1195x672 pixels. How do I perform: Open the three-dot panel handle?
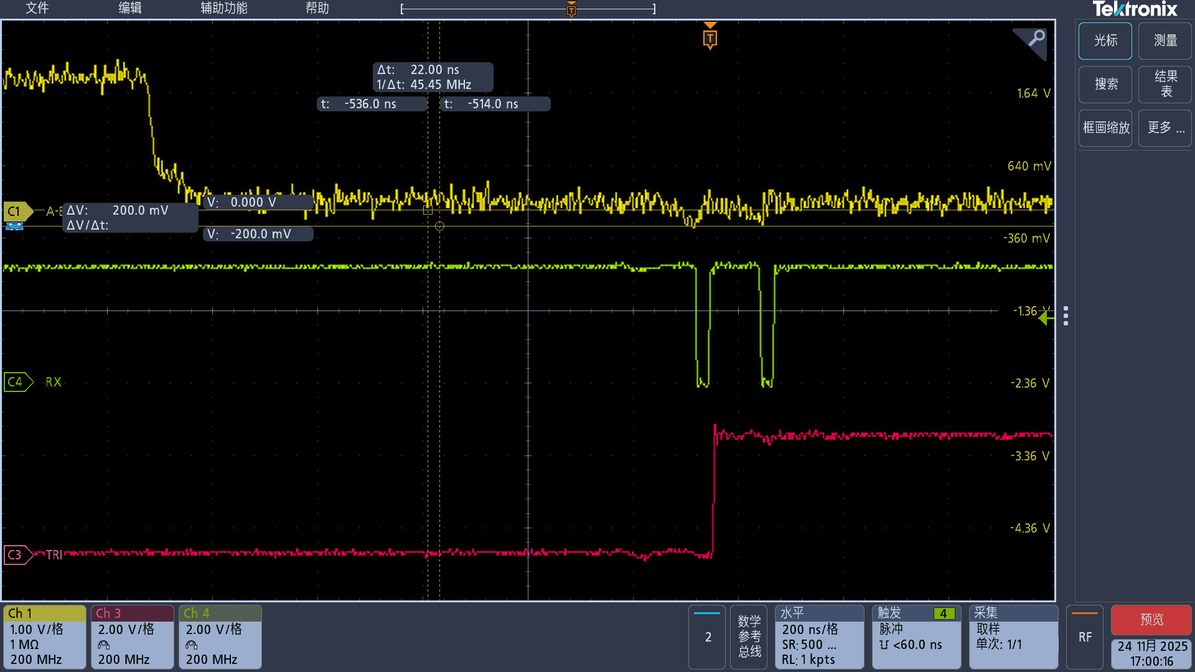coord(1066,315)
